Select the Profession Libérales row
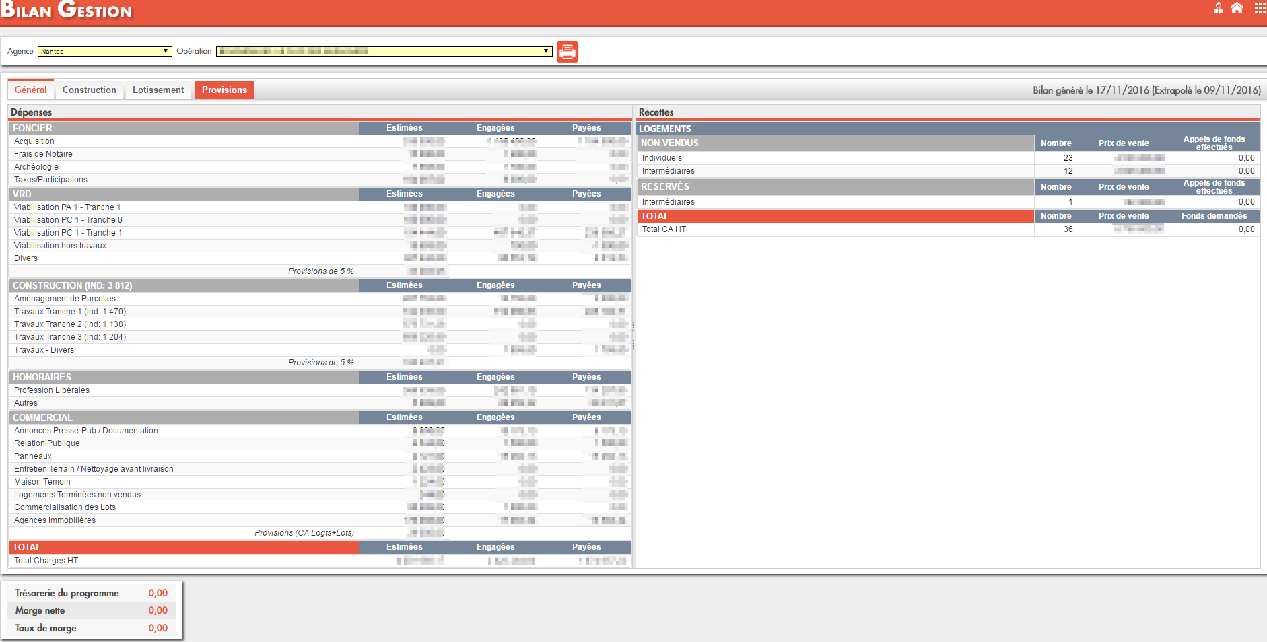1267x642 pixels. click(52, 390)
